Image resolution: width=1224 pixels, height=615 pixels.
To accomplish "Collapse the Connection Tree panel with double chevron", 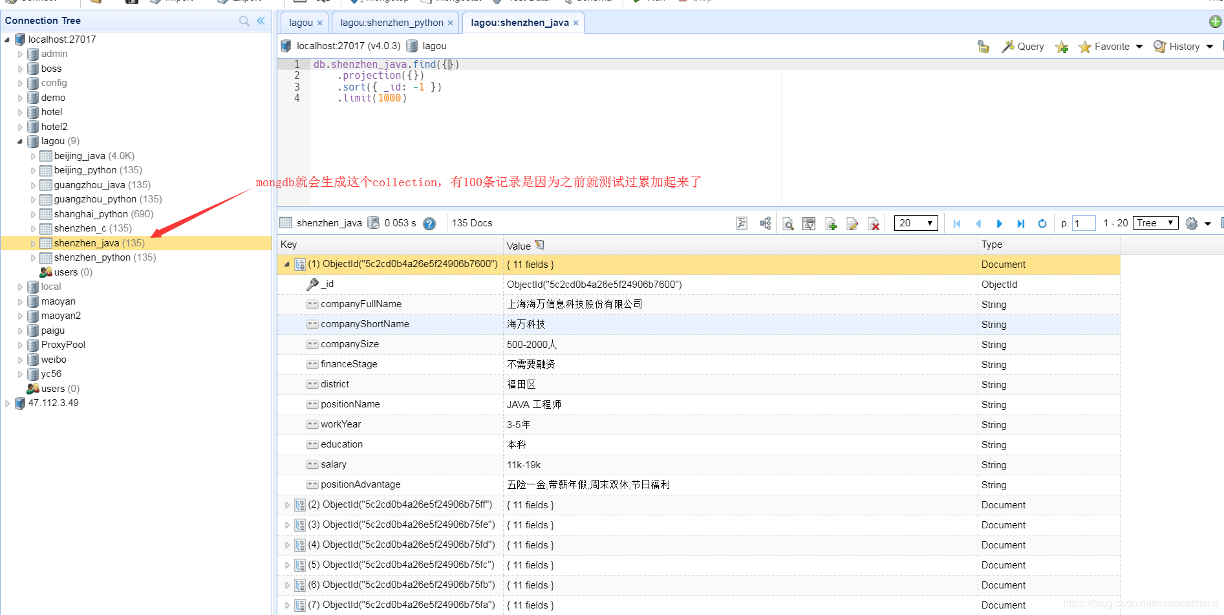I will point(261,21).
